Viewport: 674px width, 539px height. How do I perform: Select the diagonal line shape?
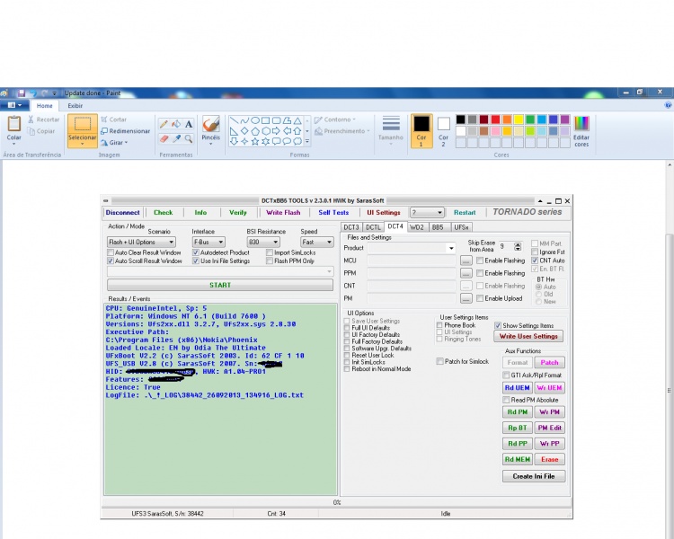(x=234, y=120)
